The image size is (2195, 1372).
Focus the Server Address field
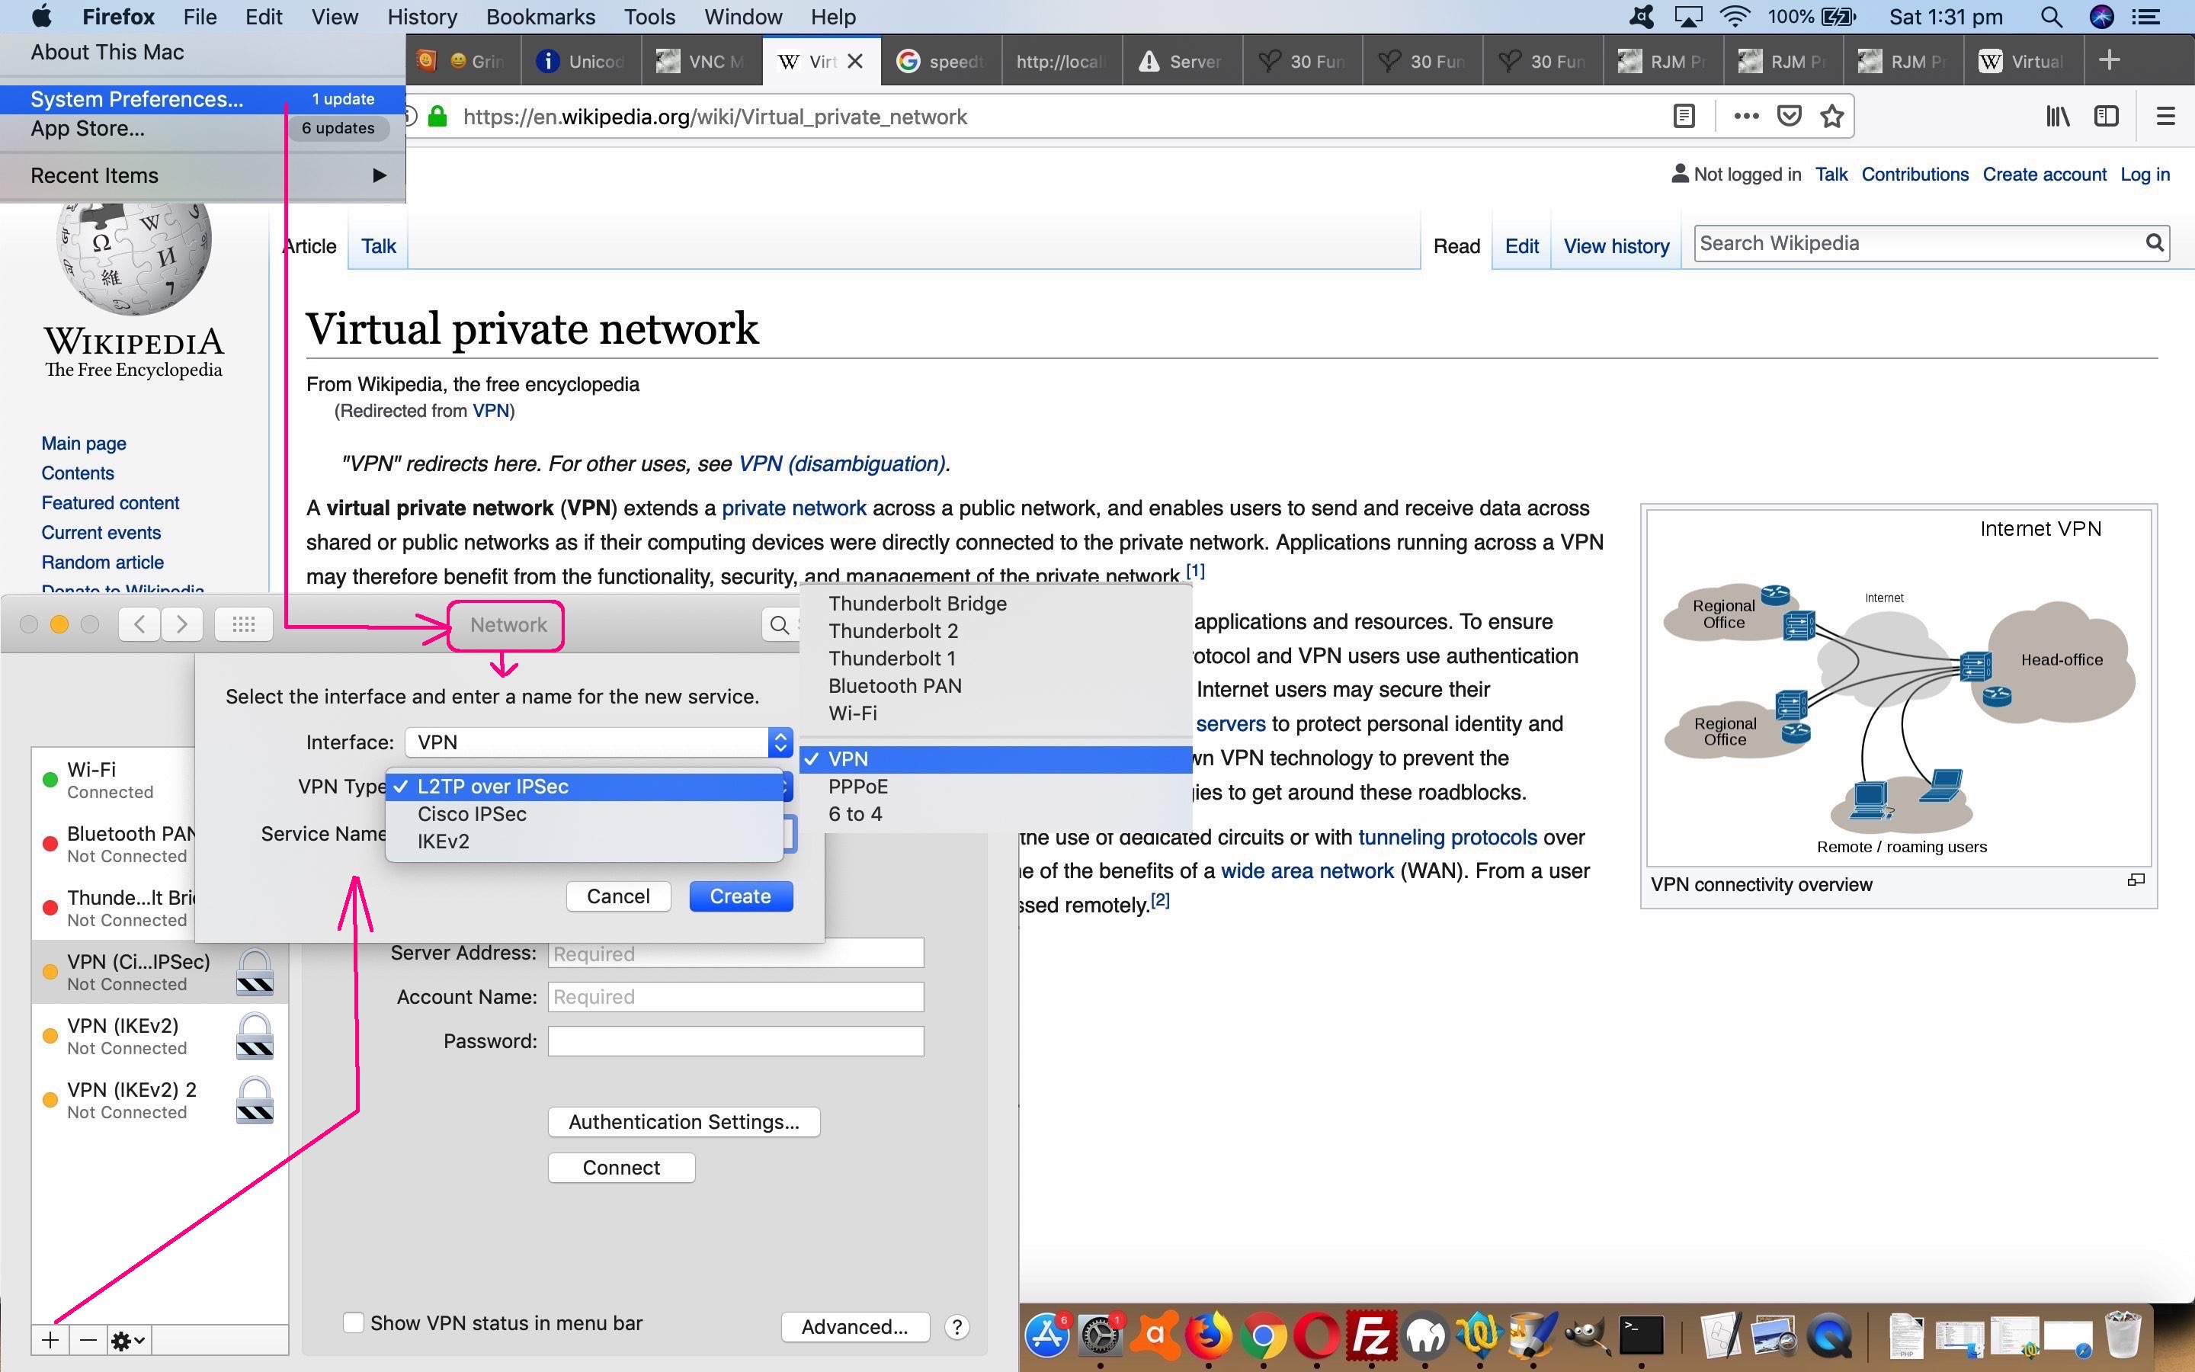tap(735, 953)
